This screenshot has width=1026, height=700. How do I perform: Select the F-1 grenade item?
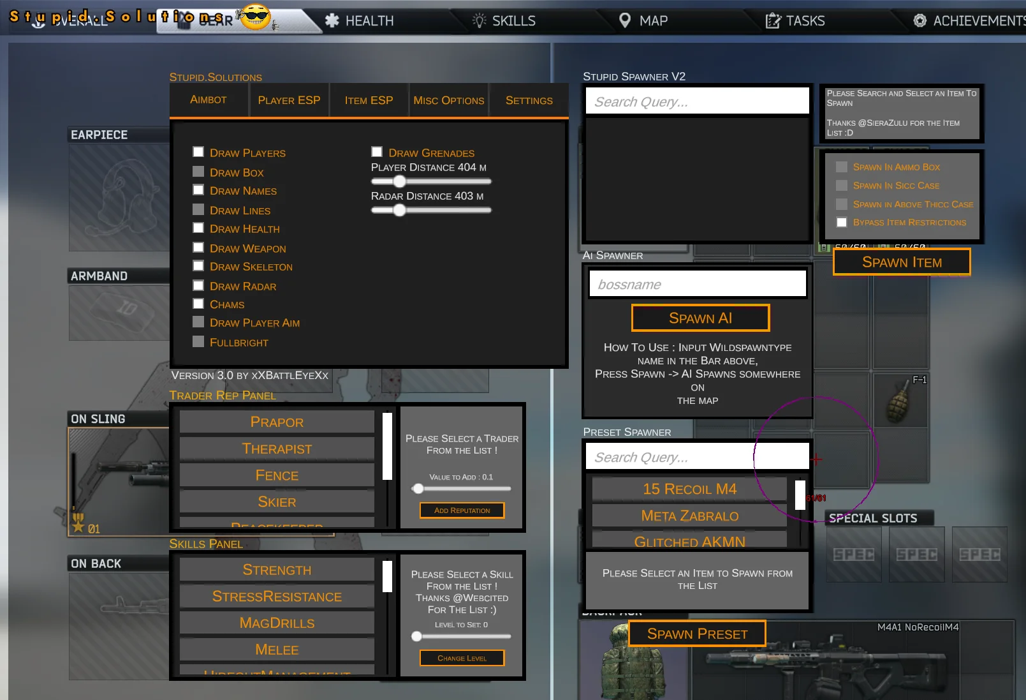[900, 400]
